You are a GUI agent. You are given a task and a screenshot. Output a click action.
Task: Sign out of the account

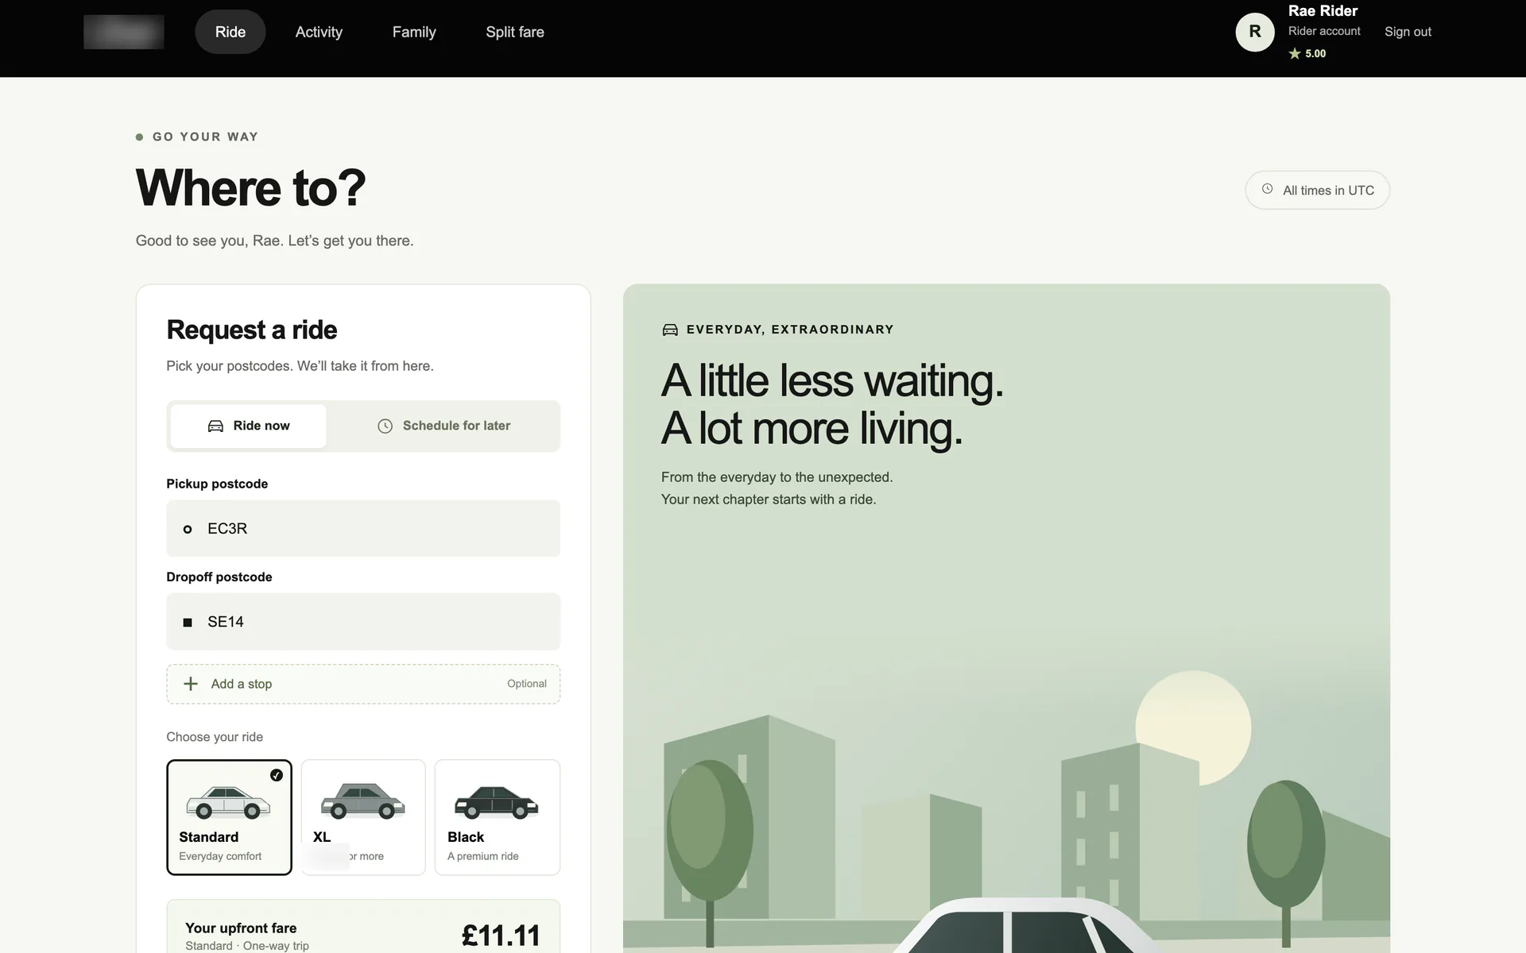click(1408, 32)
